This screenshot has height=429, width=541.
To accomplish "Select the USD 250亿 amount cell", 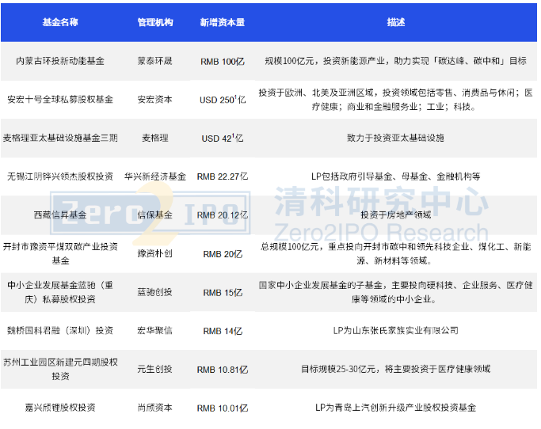I will (223, 100).
